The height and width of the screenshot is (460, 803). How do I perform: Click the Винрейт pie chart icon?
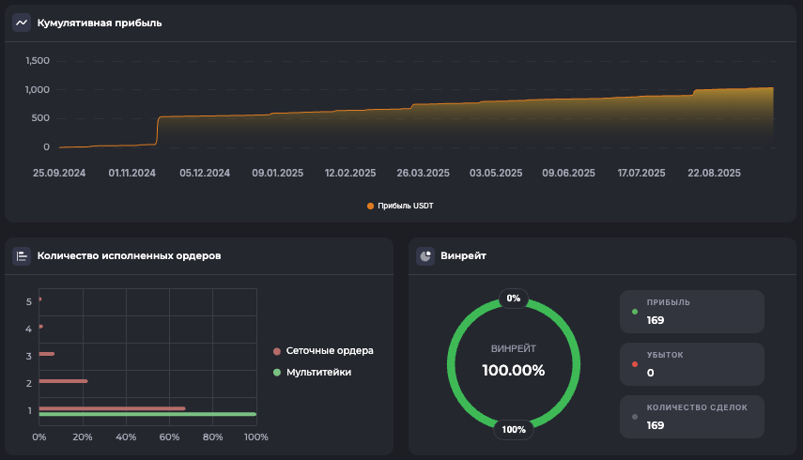pos(425,255)
